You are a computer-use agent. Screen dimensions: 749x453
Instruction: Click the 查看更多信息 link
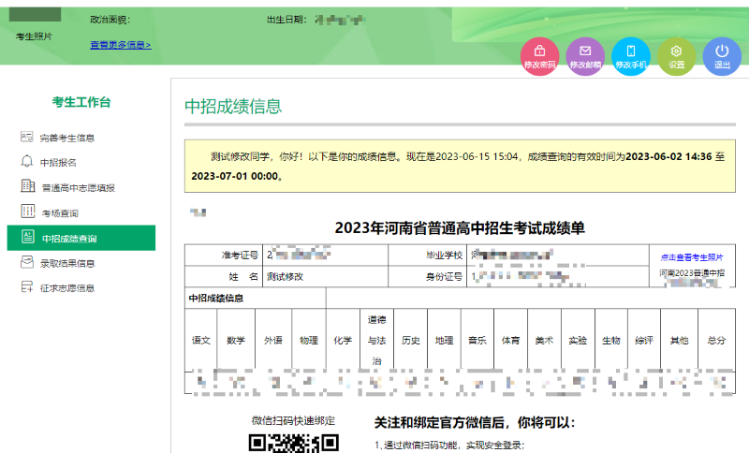pyautogui.click(x=121, y=45)
